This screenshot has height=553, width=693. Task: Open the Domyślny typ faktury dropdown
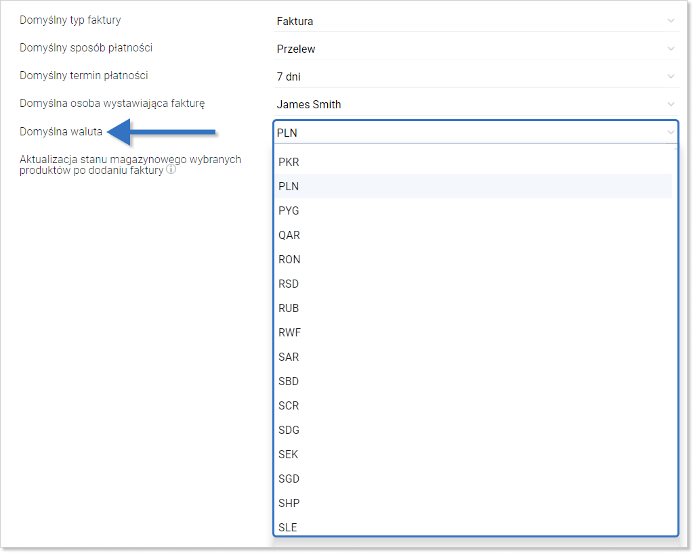click(476, 21)
